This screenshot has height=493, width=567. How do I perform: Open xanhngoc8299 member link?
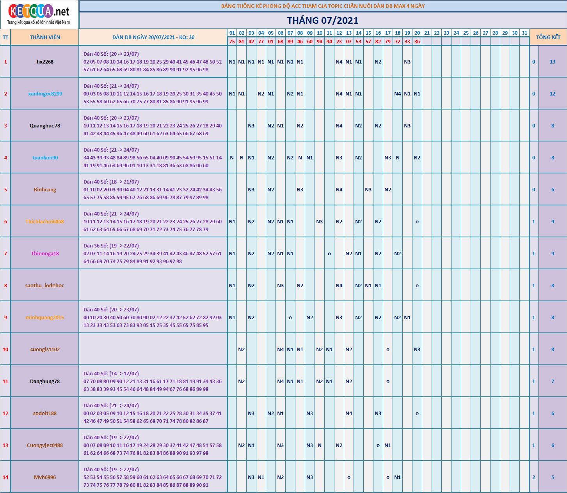point(45,94)
